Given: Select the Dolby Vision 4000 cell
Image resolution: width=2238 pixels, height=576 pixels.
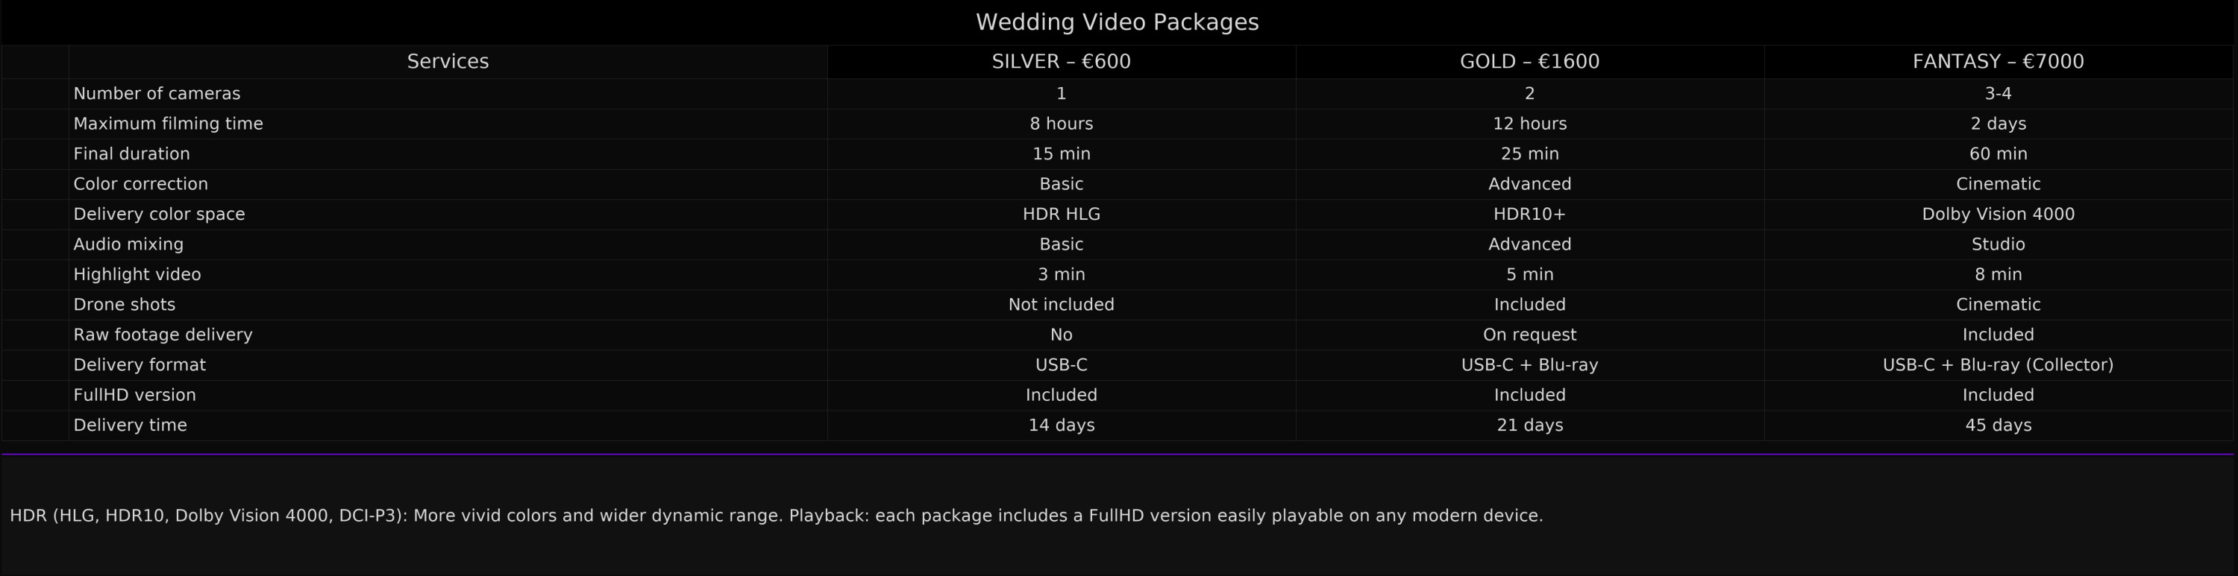Looking at the screenshot, I should coord(1997,215).
